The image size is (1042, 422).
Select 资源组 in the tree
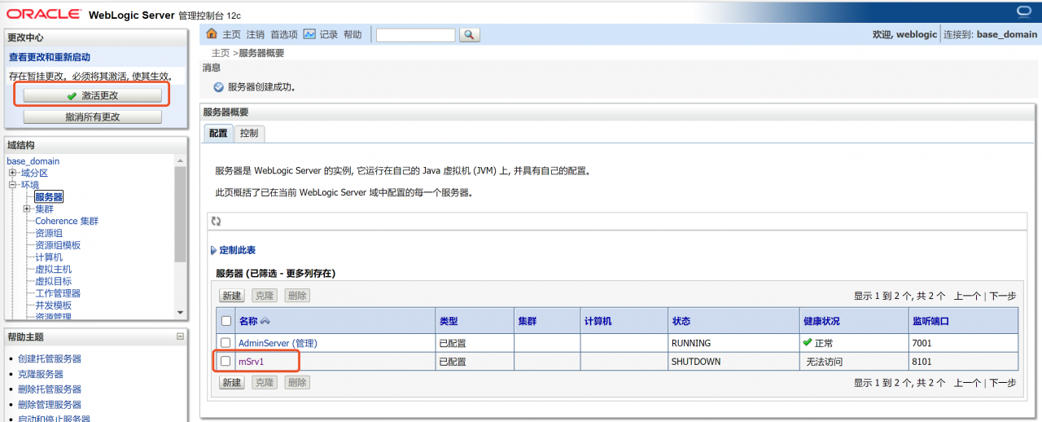coord(49,233)
